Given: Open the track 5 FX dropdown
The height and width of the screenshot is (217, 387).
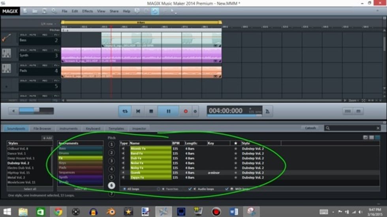Looking at the screenshot, I should pos(56,80).
